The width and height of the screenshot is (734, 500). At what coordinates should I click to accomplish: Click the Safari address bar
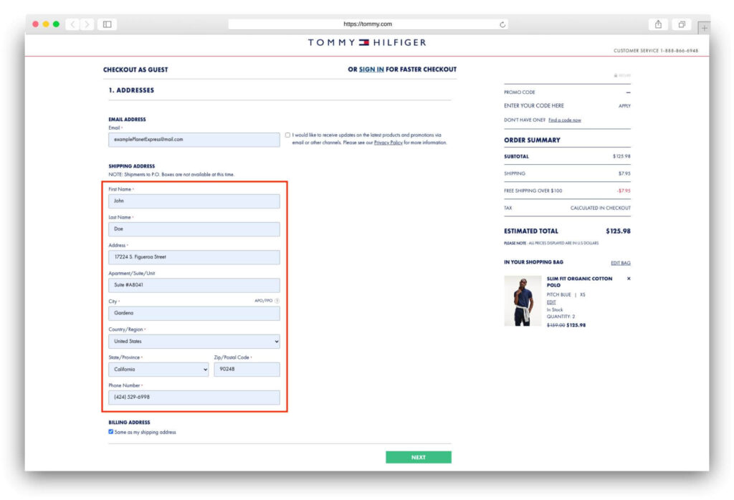[368, 24]
